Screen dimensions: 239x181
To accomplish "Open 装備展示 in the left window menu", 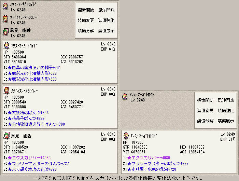I will [x=106, y=30].
